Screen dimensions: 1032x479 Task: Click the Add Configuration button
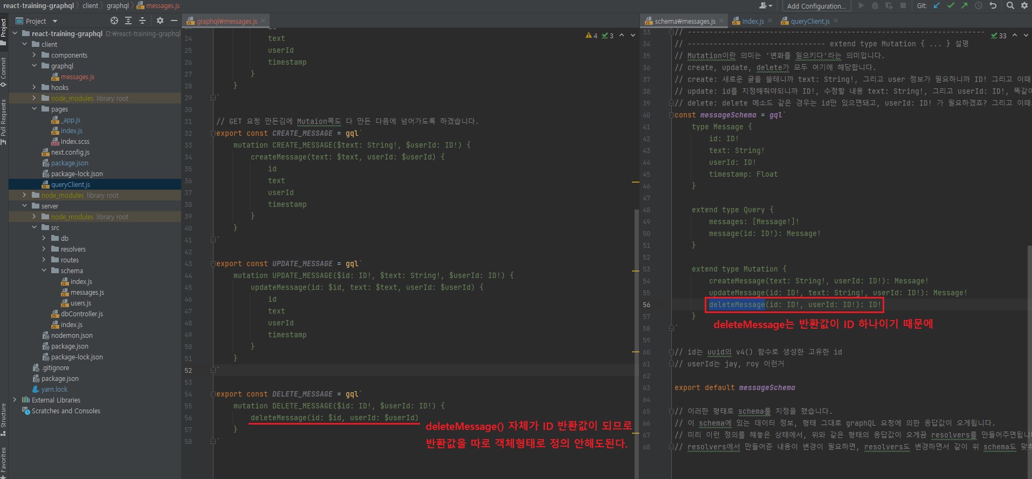pos(816,6)
